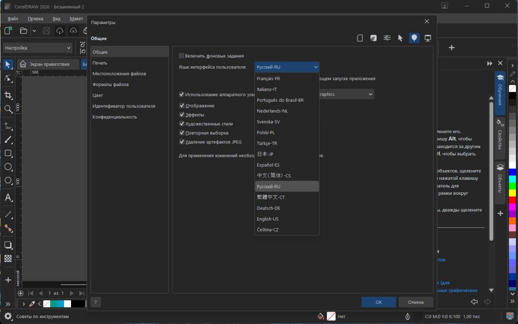Open the Customization sliders icon in dialog
The width and height of the screenshot is (518, 324).
387,38
